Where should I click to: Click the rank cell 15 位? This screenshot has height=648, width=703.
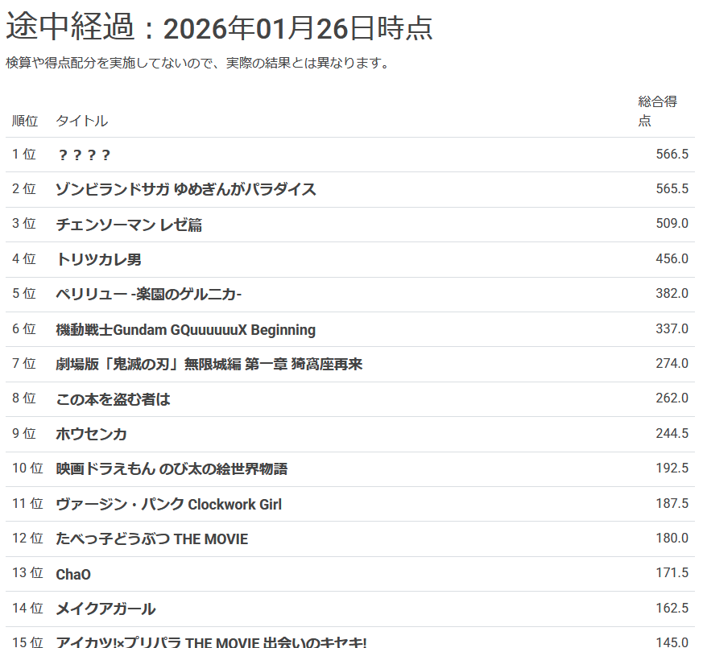[27, 642]
